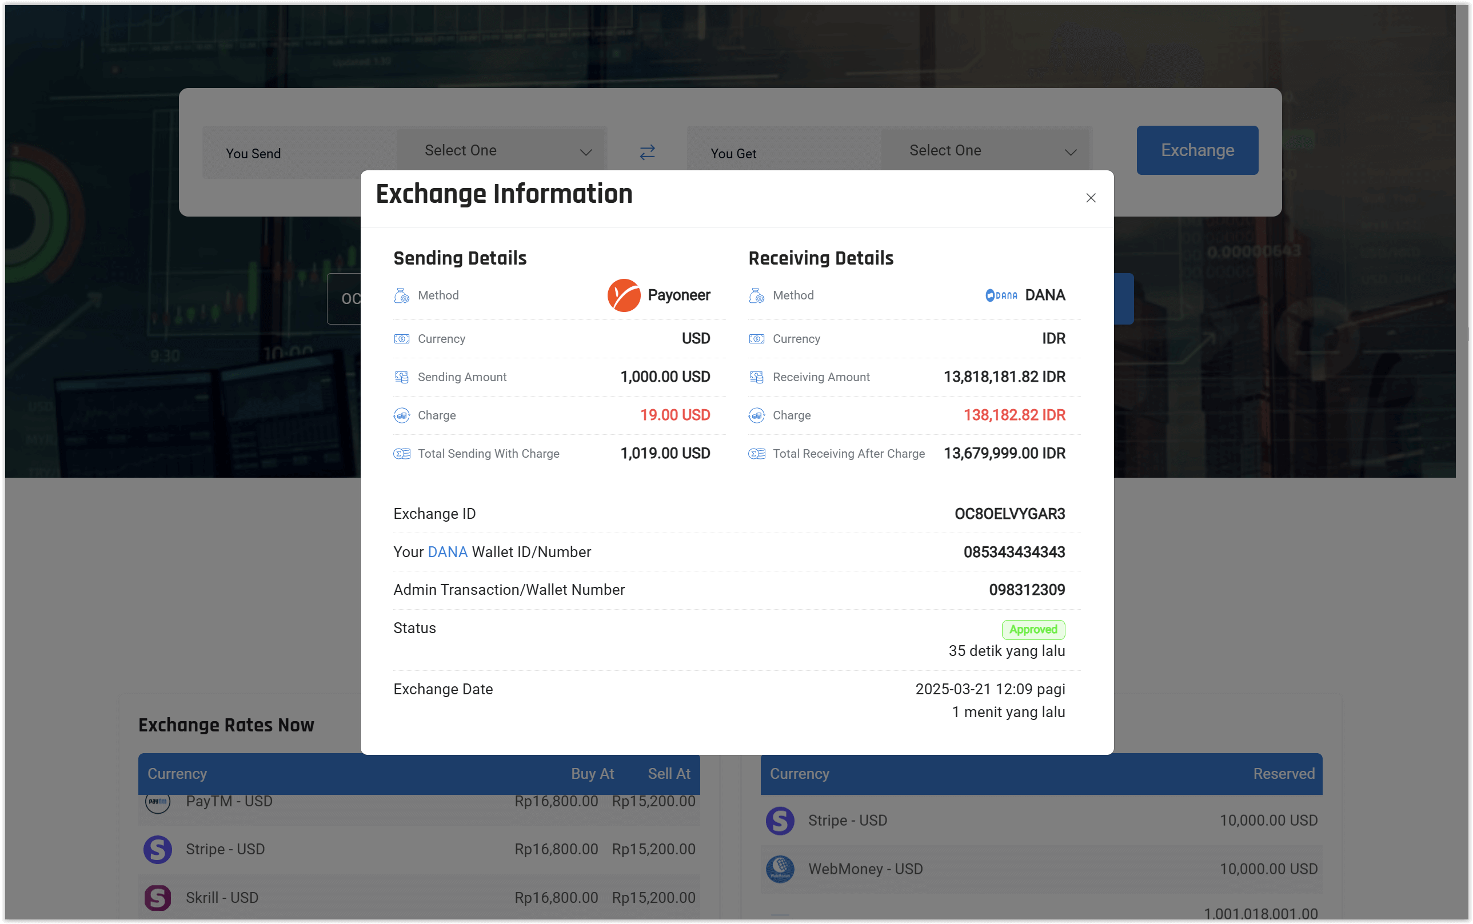Click the Exchange ID OC8OELVYGAR3 value

coord(1009,514)
